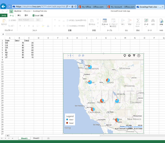
Task: Select cell A3 containing CA
Action: coord(10,45)
